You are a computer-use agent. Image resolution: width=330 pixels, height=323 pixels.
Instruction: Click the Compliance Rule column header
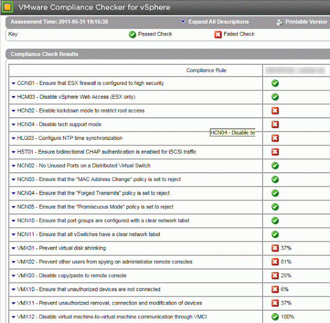click(x=206, y=70)
